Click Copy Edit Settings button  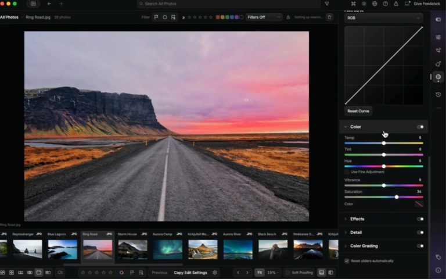[190, 273]
